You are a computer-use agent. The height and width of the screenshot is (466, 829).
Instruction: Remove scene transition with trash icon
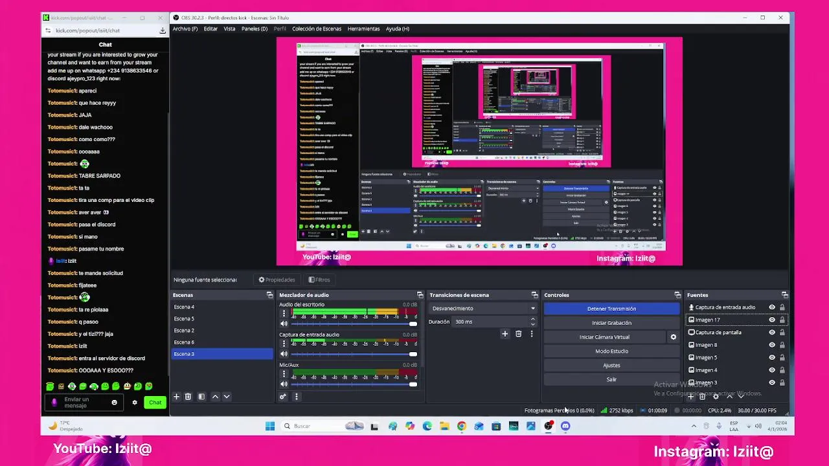coord(518,334)
